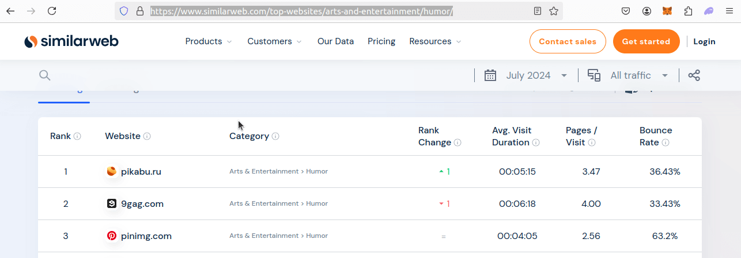The height and width of the screenshot is (258, 741).
Task: Open the pinimg.com website link
Action: point(146,236)
